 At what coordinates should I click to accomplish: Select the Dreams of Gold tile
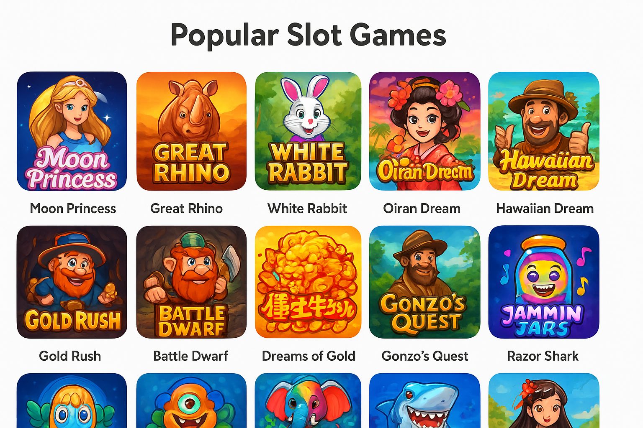click(x=308, y=282)
